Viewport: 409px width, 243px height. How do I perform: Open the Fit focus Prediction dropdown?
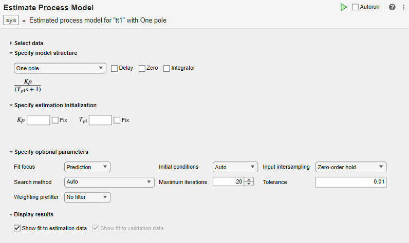[x=87, y=167]
